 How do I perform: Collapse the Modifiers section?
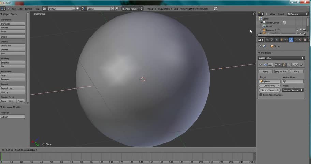259,53
